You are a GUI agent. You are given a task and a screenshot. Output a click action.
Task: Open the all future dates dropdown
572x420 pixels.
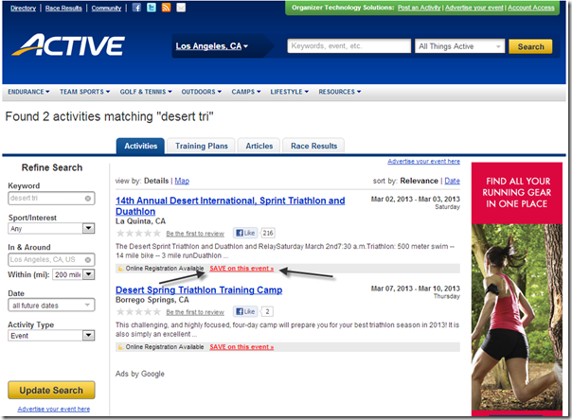coord(51,306)
